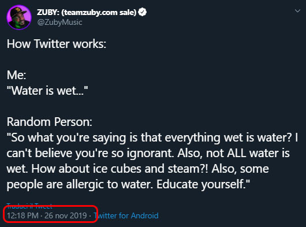Open the @ZubyMusic handle link

tap(59, 23)
